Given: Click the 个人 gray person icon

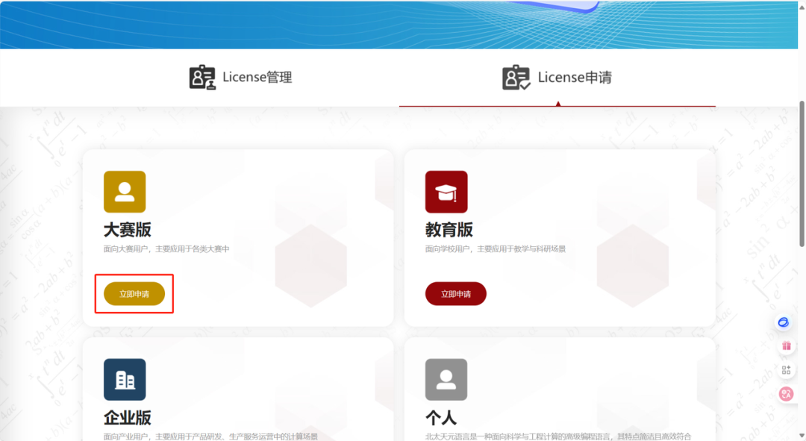Looking at the screenshot, I should point(446,380).
